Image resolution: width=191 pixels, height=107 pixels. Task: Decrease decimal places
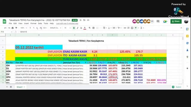37,28
